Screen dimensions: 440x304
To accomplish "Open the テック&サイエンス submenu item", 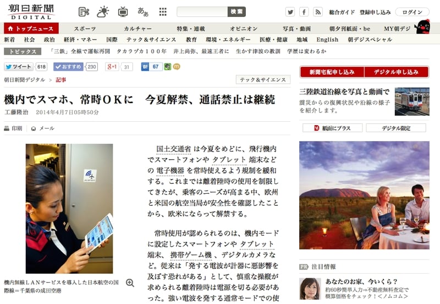I will tap(151, 40).
